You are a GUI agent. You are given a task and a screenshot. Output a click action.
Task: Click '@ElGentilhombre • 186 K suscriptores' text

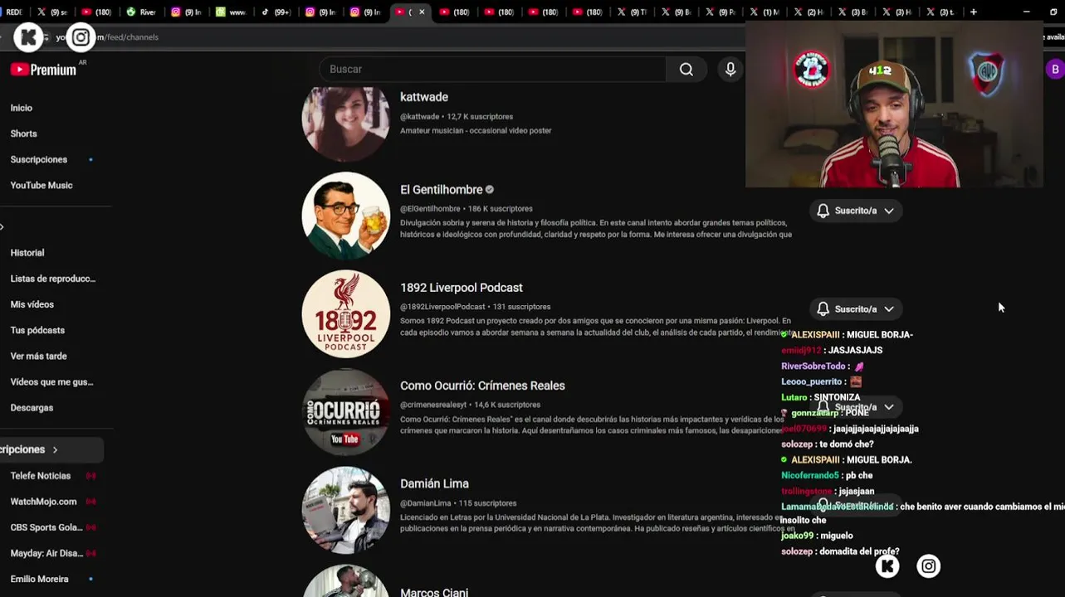coord(467,209)
